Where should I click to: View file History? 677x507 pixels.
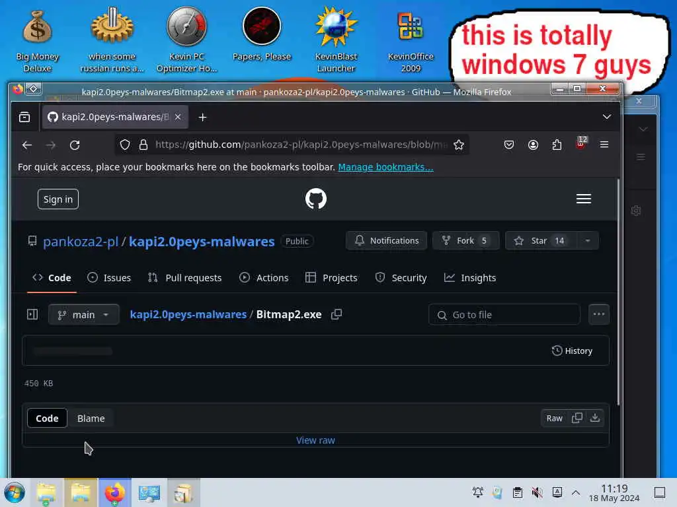[x=572, y=351]
